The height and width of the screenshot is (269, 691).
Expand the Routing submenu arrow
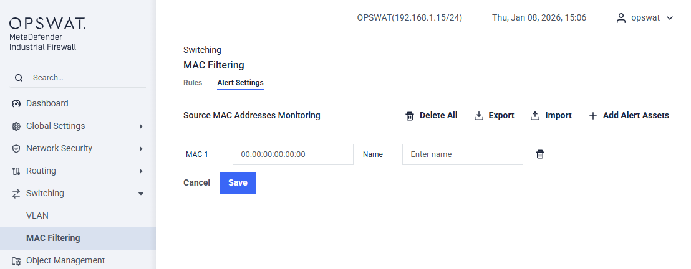[141, 171]
